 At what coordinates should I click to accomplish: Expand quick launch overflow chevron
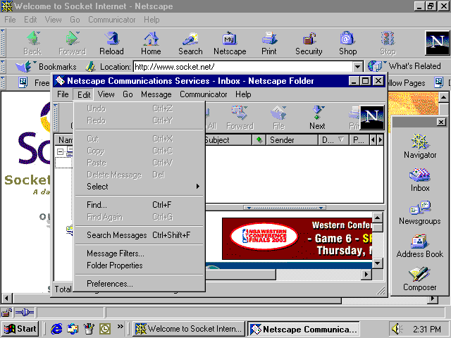tap(120, 326)
